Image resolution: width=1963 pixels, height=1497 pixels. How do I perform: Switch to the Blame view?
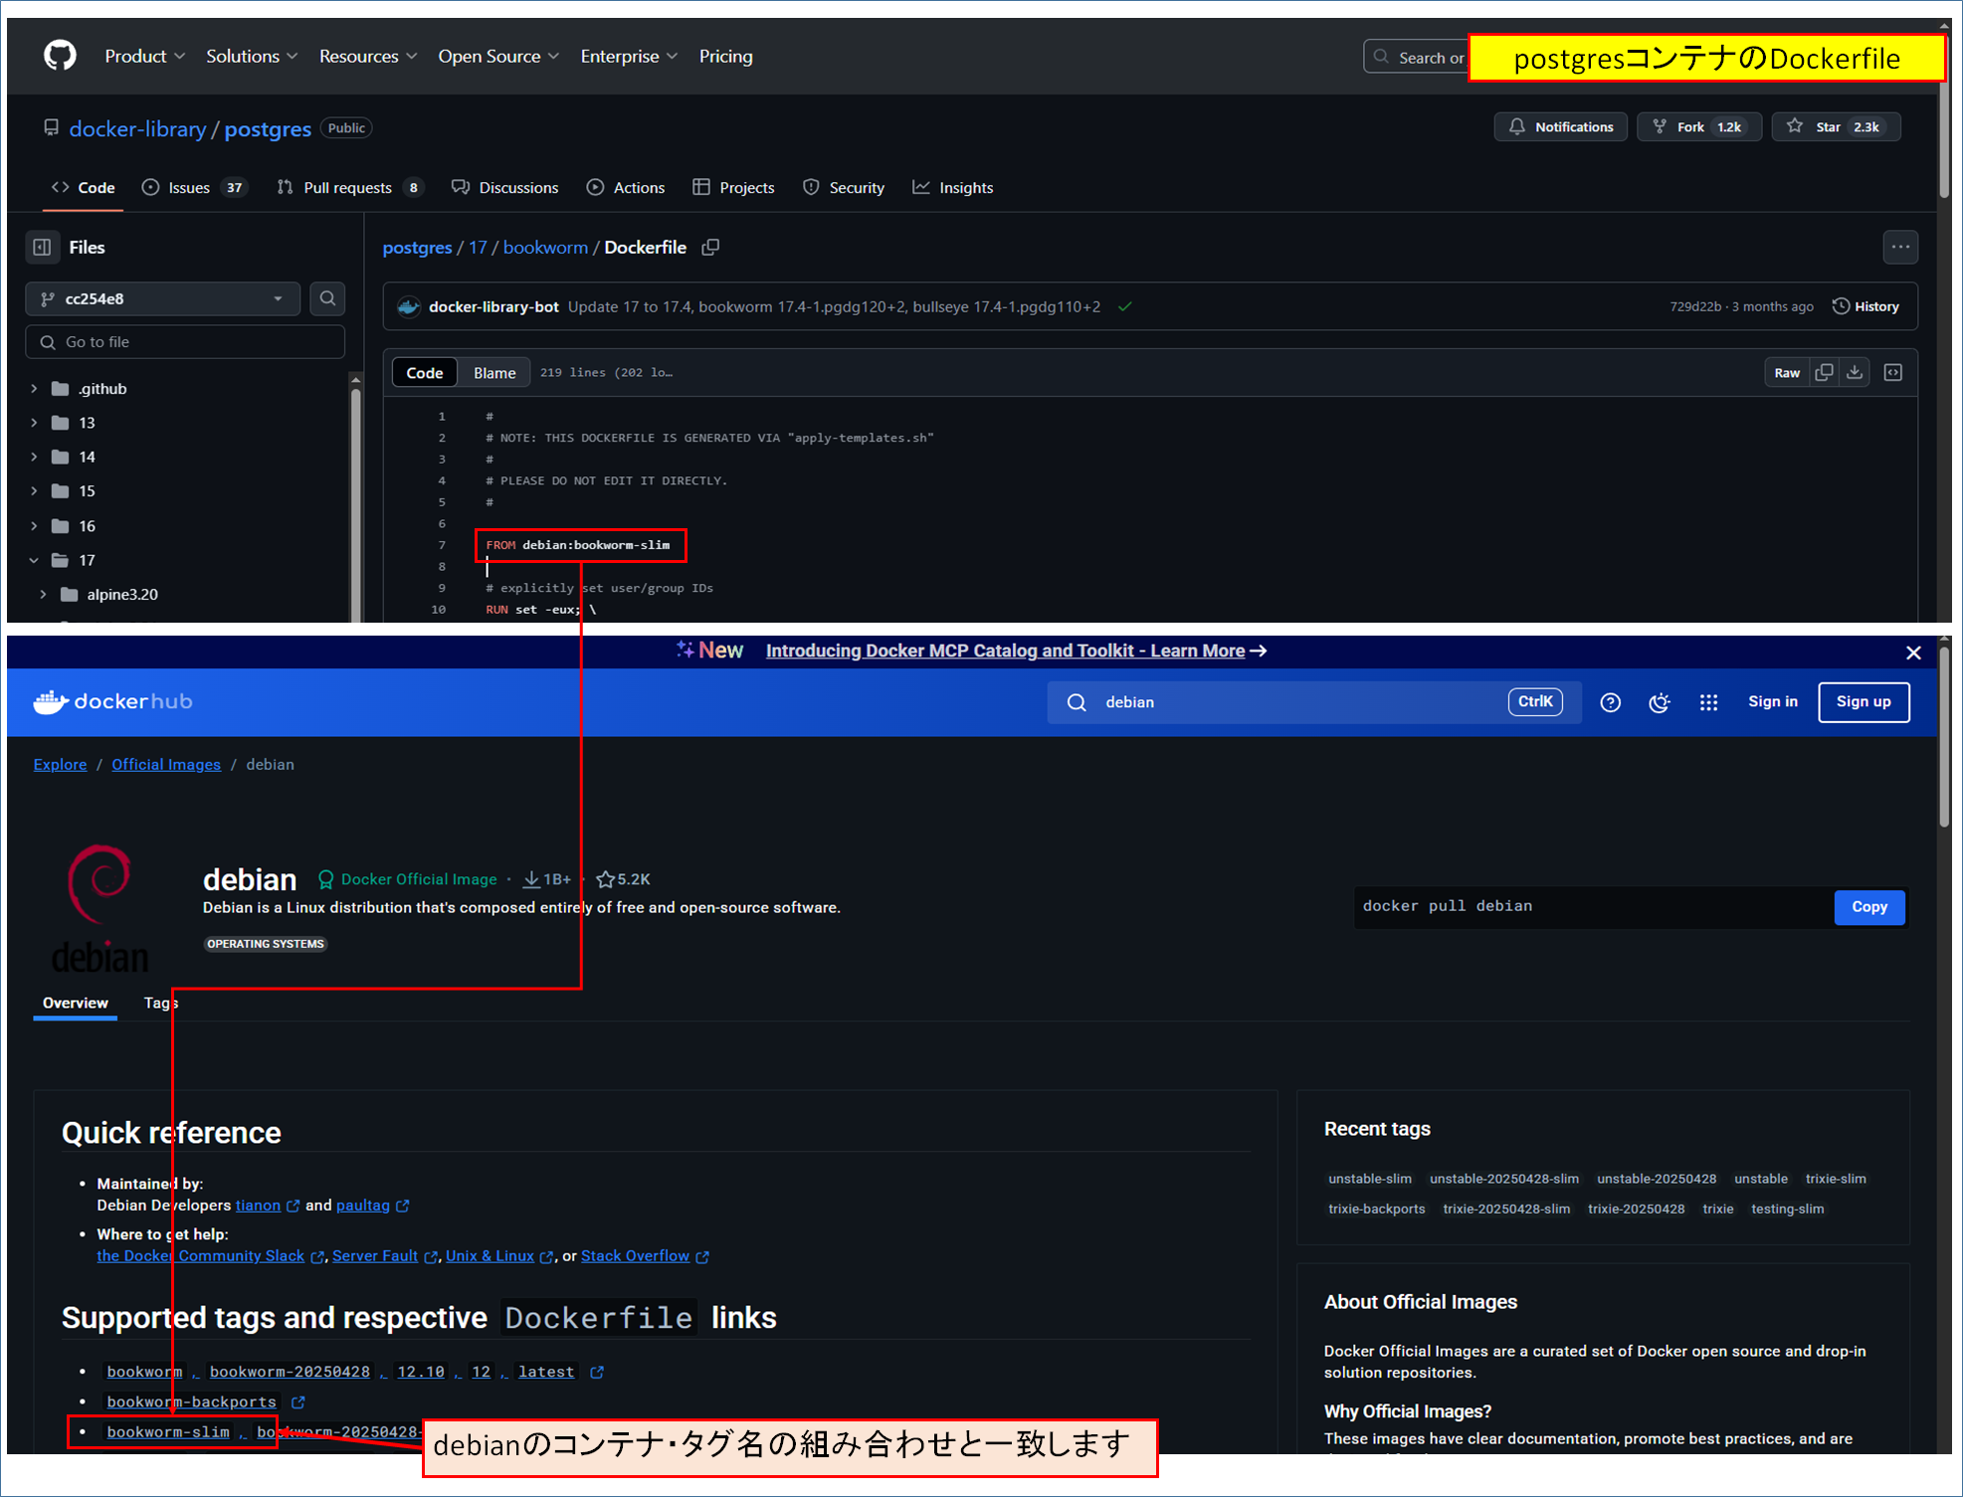[x=494, y=373]
